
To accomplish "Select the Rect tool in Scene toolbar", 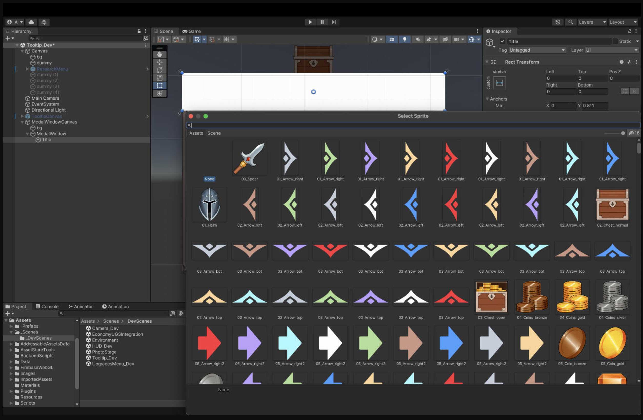I will click(159, 86).
